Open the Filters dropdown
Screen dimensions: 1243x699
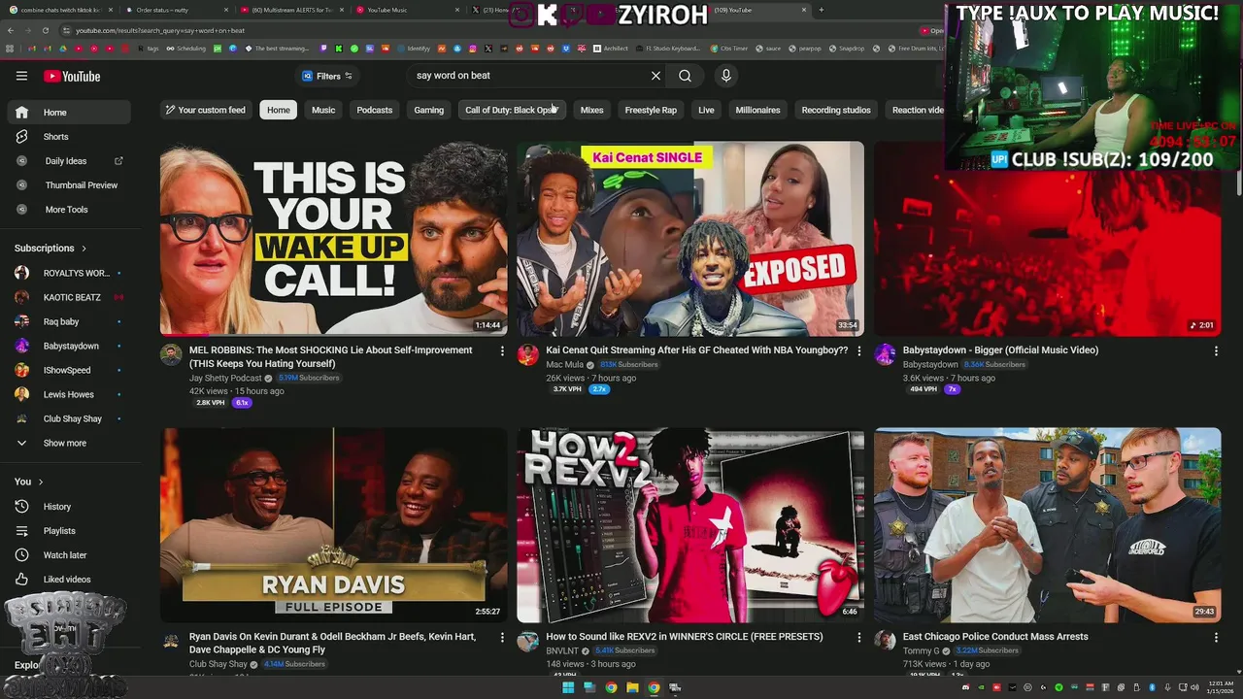point(327,76)
